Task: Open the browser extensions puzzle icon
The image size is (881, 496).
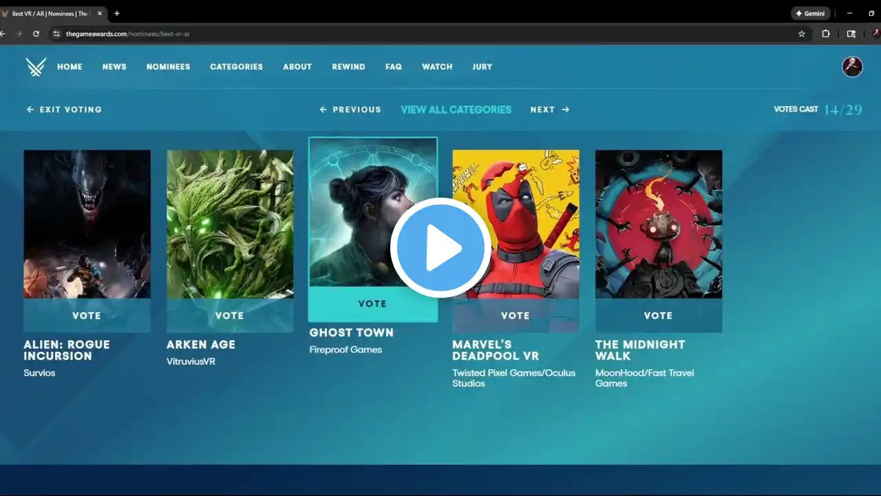Action: [x=826, y=34]
